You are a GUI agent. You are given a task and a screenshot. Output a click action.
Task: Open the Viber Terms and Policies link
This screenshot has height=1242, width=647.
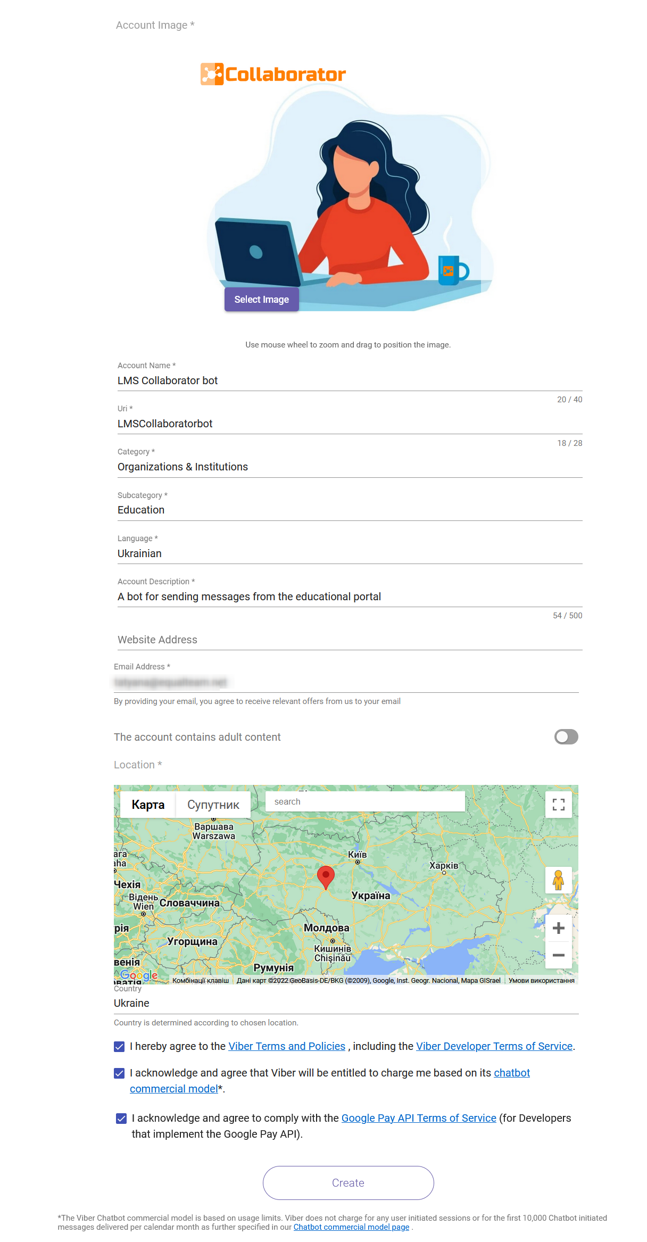point(287,1046)
